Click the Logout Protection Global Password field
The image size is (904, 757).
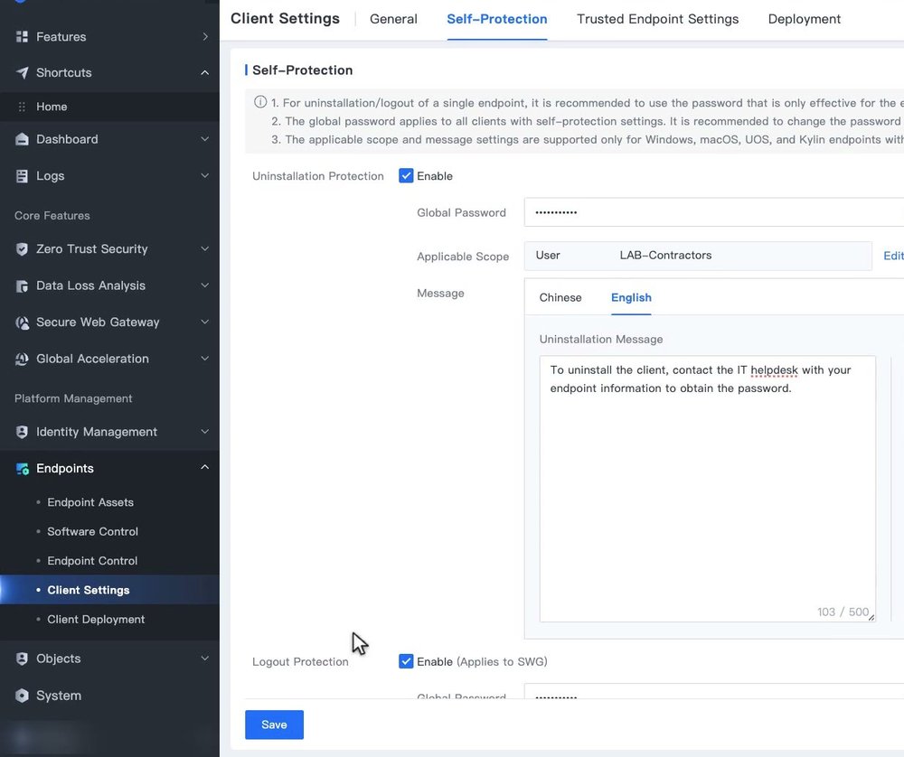tap(714, 691)
